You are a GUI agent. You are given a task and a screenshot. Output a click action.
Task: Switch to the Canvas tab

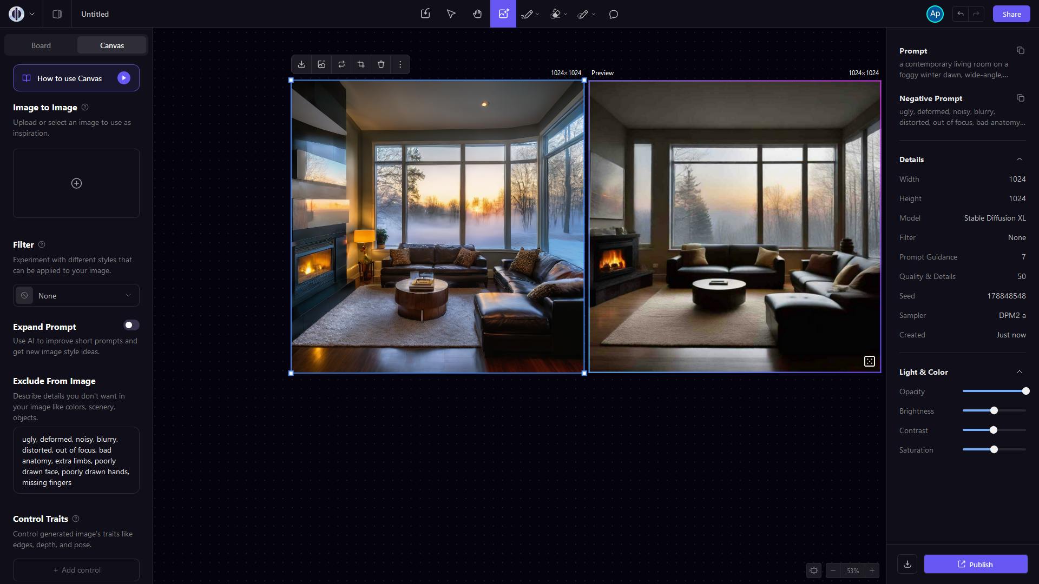coord(112,45)
